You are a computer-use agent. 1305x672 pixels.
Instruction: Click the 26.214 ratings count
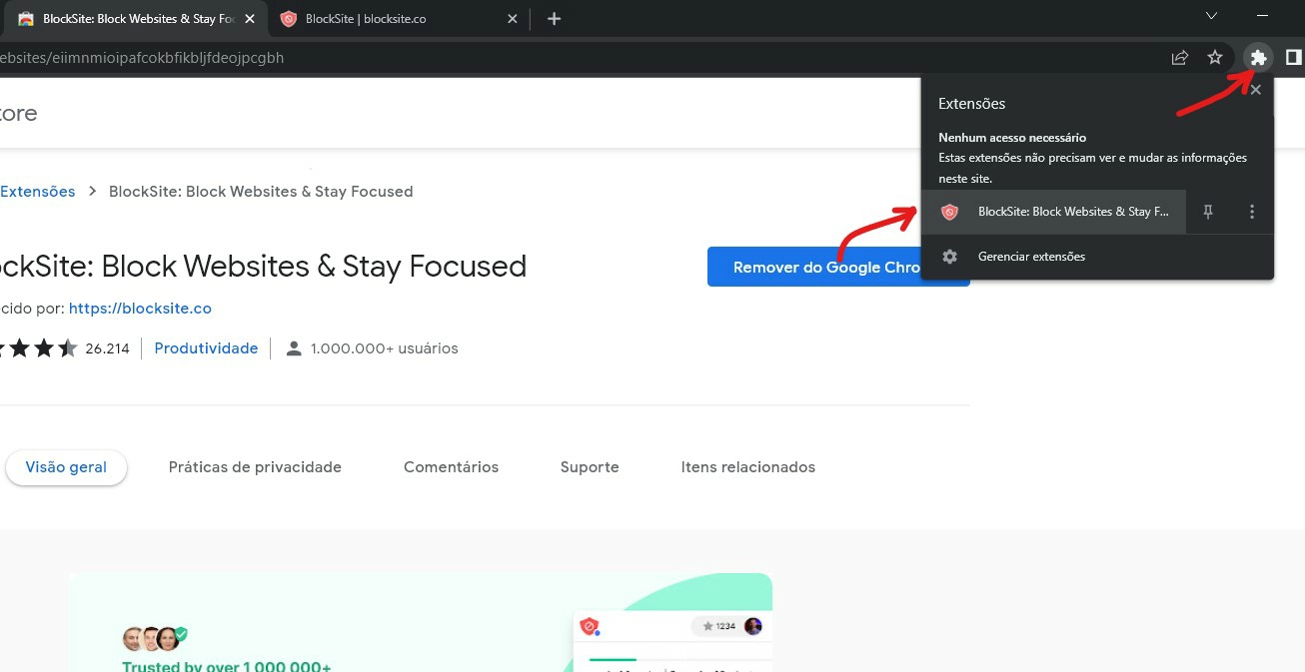click(108, 348)
